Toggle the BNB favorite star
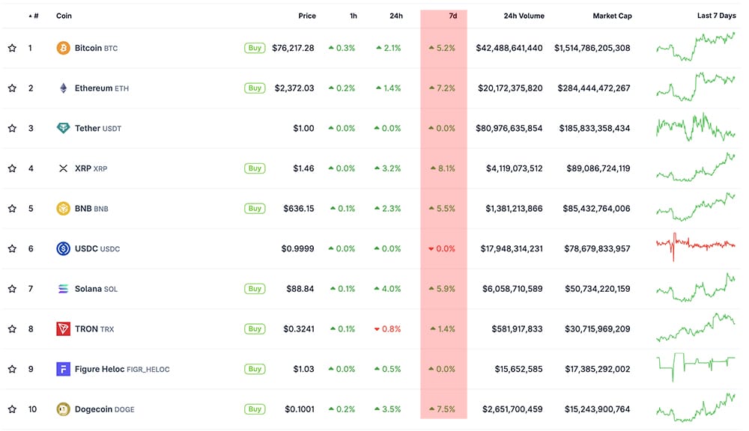Image resolution: width=749 pixels, height=431 pixels. point(13,208)
